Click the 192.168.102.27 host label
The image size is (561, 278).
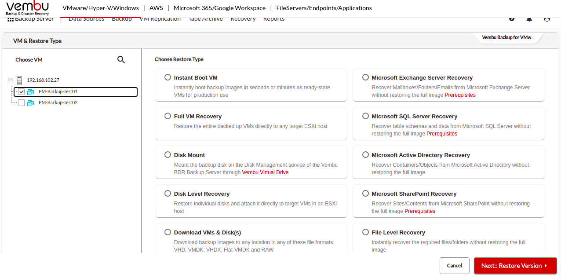click(43, 80)
